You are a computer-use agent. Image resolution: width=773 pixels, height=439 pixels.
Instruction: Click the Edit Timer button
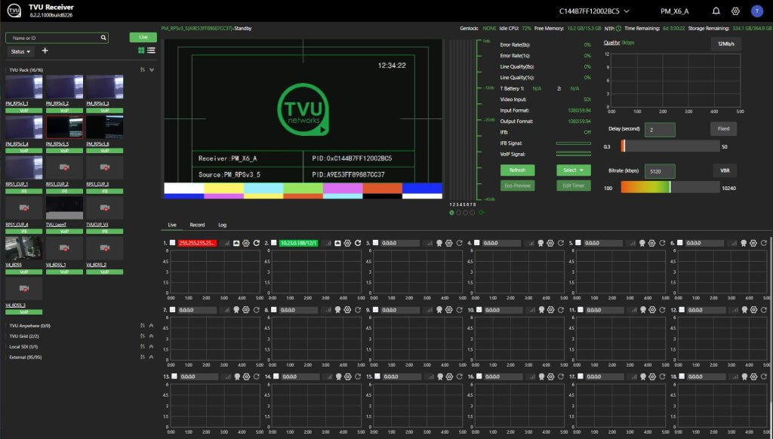pyautogui.click(x=574, y=186)
